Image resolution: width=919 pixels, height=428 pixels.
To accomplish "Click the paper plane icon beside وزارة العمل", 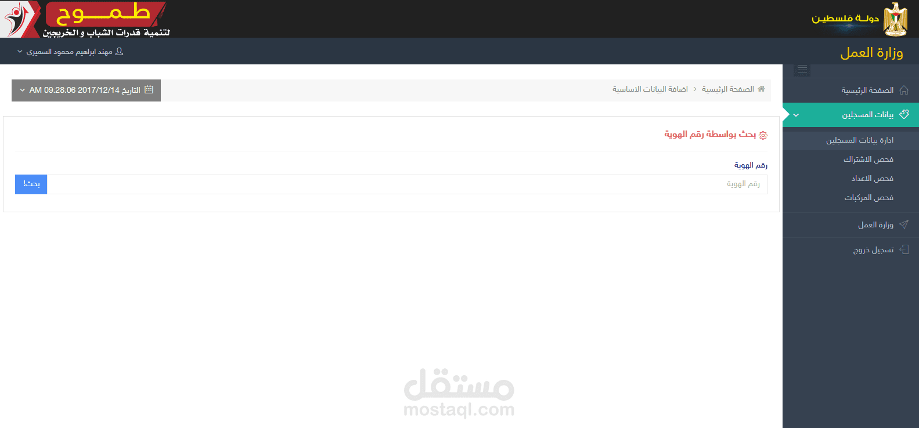I will (904, 224).
